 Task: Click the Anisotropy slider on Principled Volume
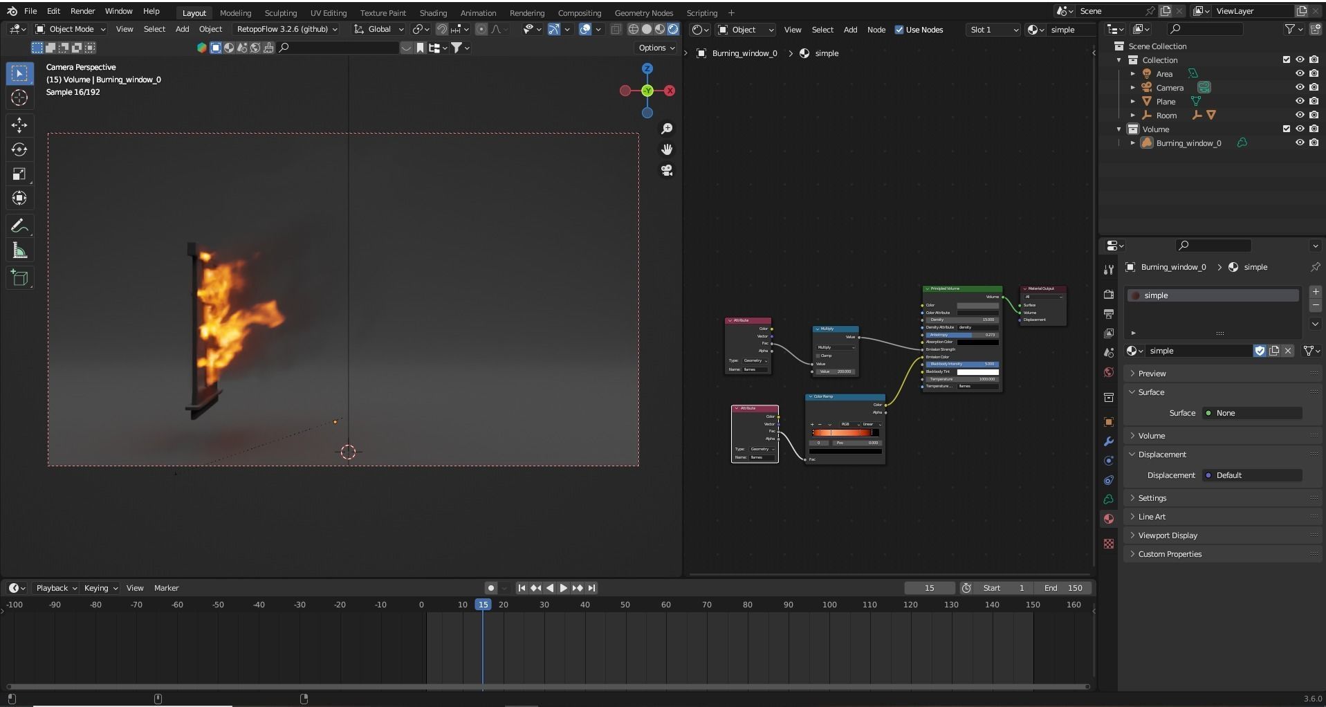pyautogui.click(x=962, y=335)
